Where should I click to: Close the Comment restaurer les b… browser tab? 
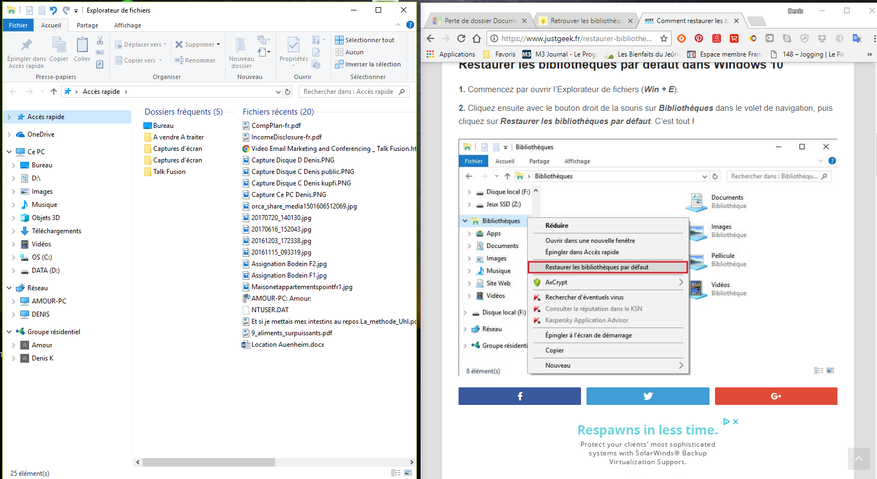pos(736,21)
